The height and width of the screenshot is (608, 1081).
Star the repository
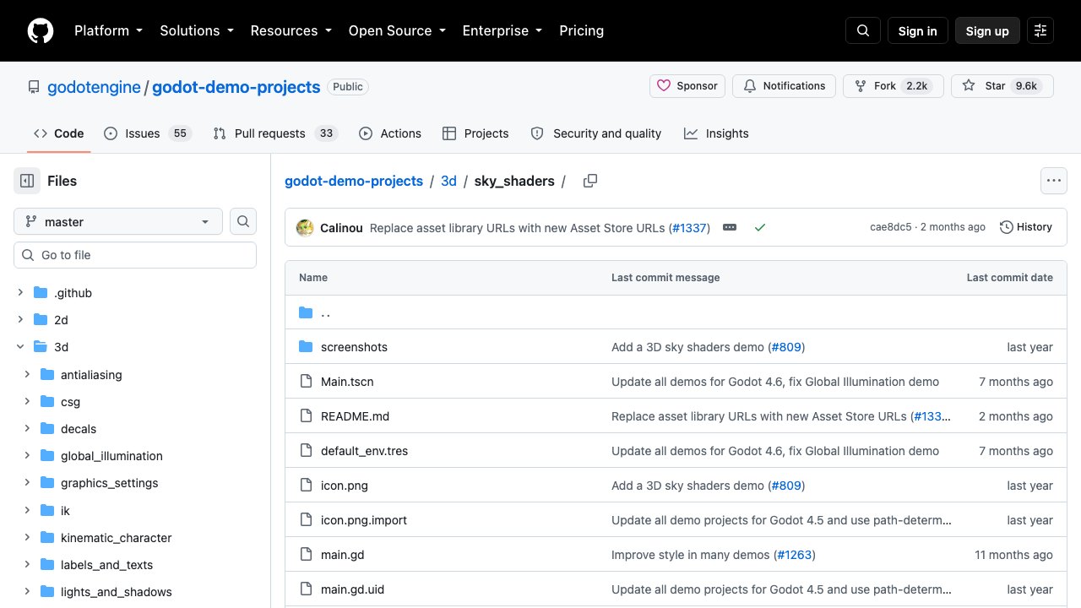point(1002,86)
